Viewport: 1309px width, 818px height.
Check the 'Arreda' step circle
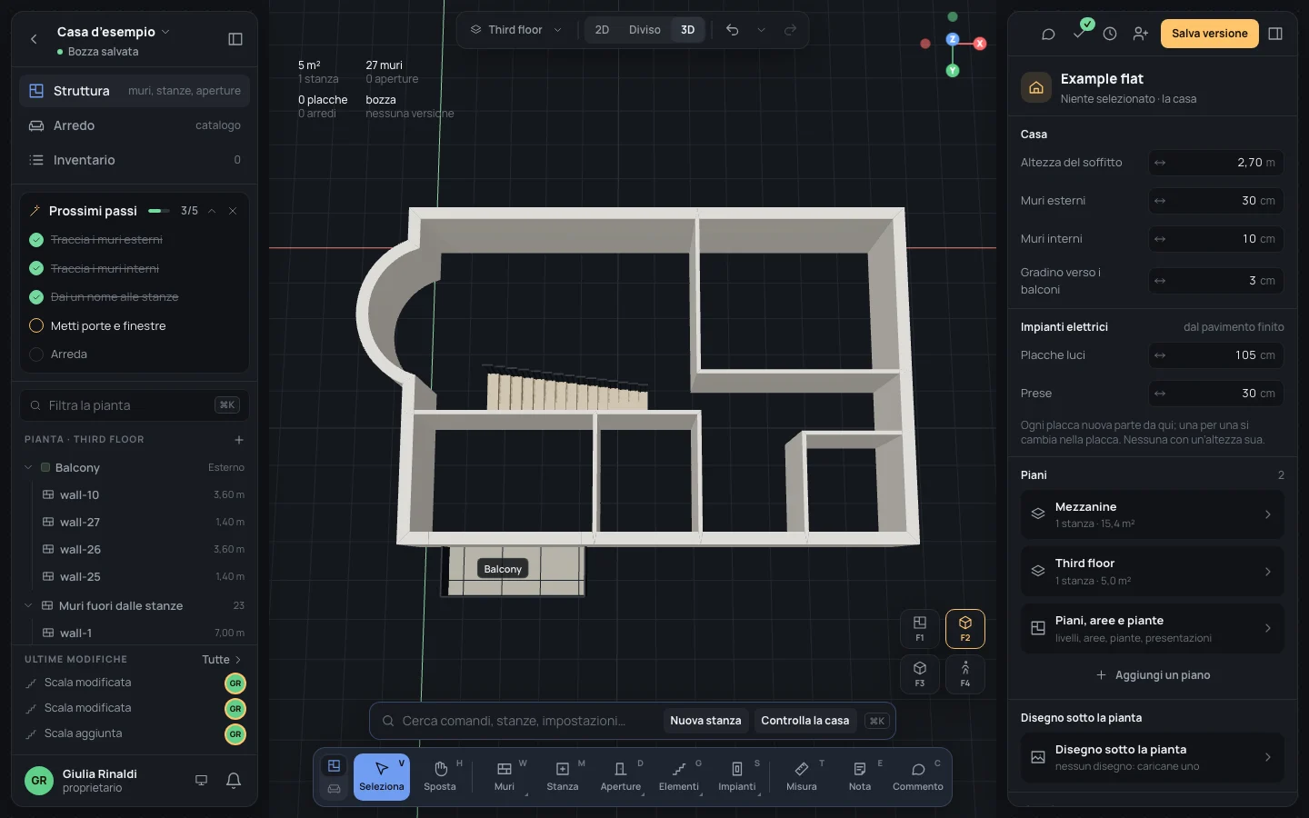tap(36, 354)
